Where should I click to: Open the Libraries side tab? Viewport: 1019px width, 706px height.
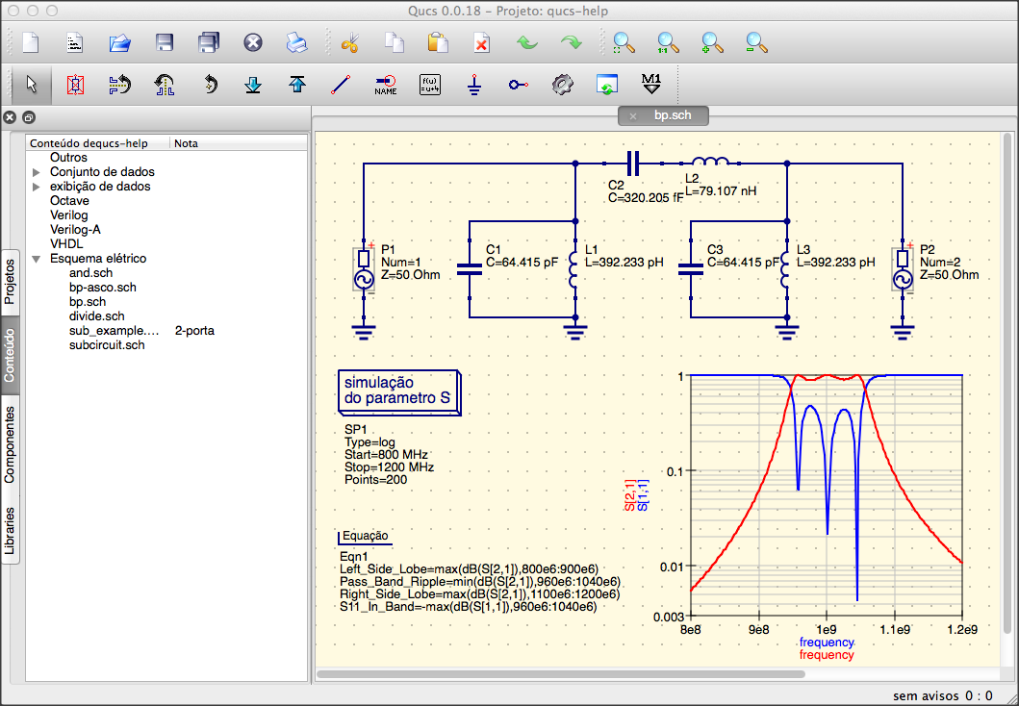(10, 530)
